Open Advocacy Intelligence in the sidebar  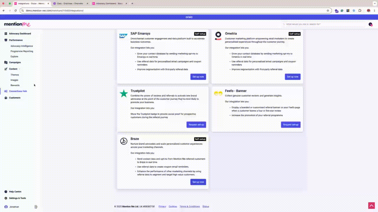(22, 46)
